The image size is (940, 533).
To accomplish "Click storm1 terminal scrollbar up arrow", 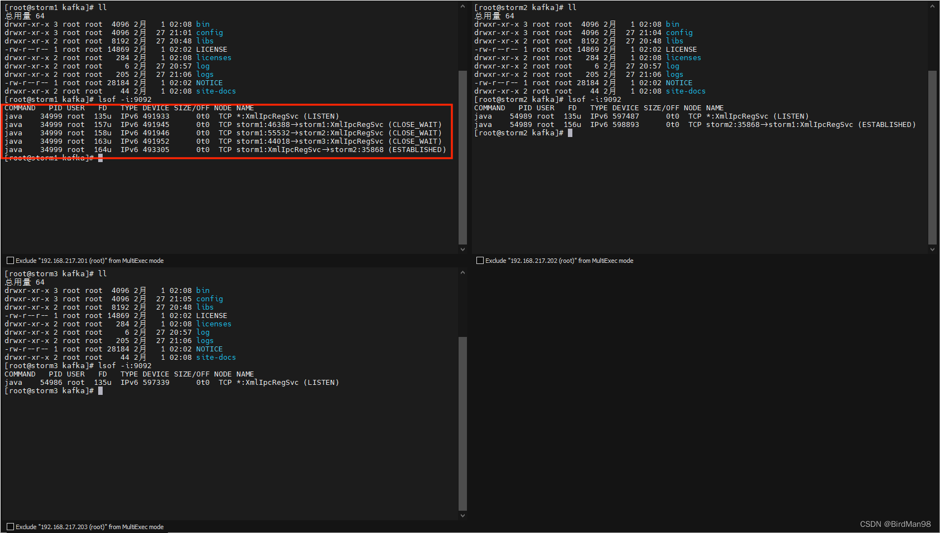I will coord(462,7).
